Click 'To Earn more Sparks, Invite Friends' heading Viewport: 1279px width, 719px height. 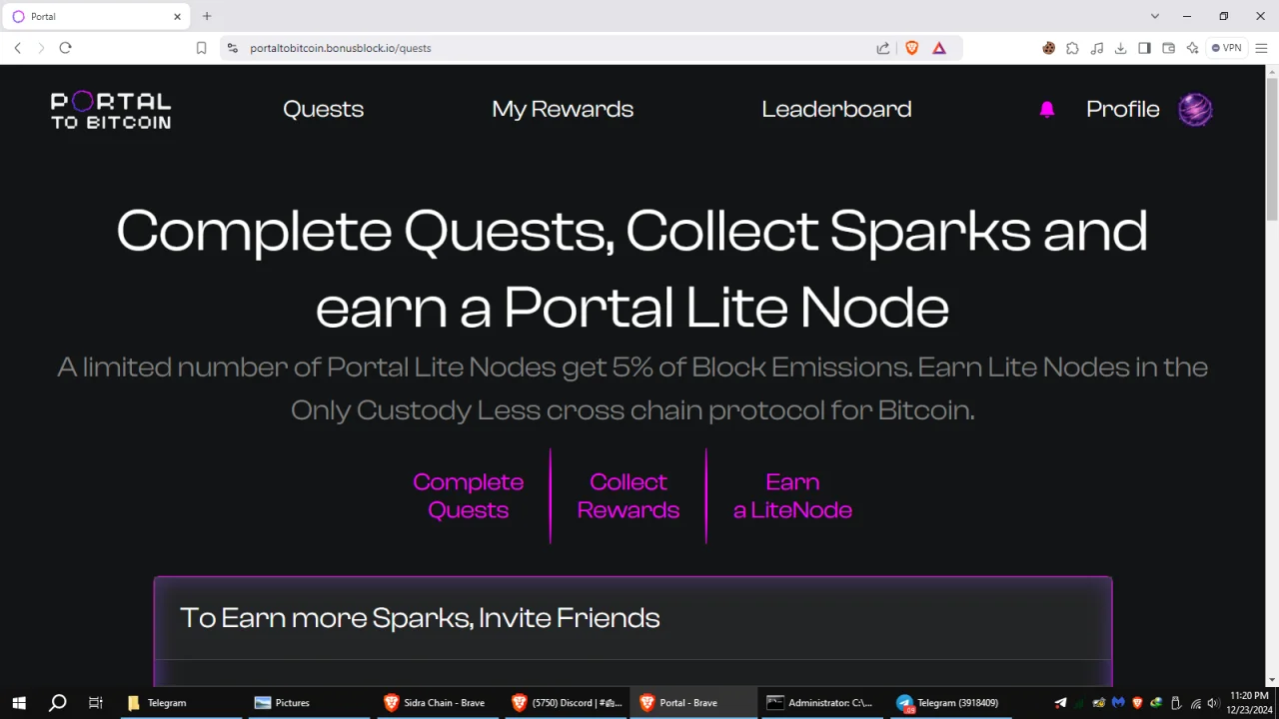420,618
